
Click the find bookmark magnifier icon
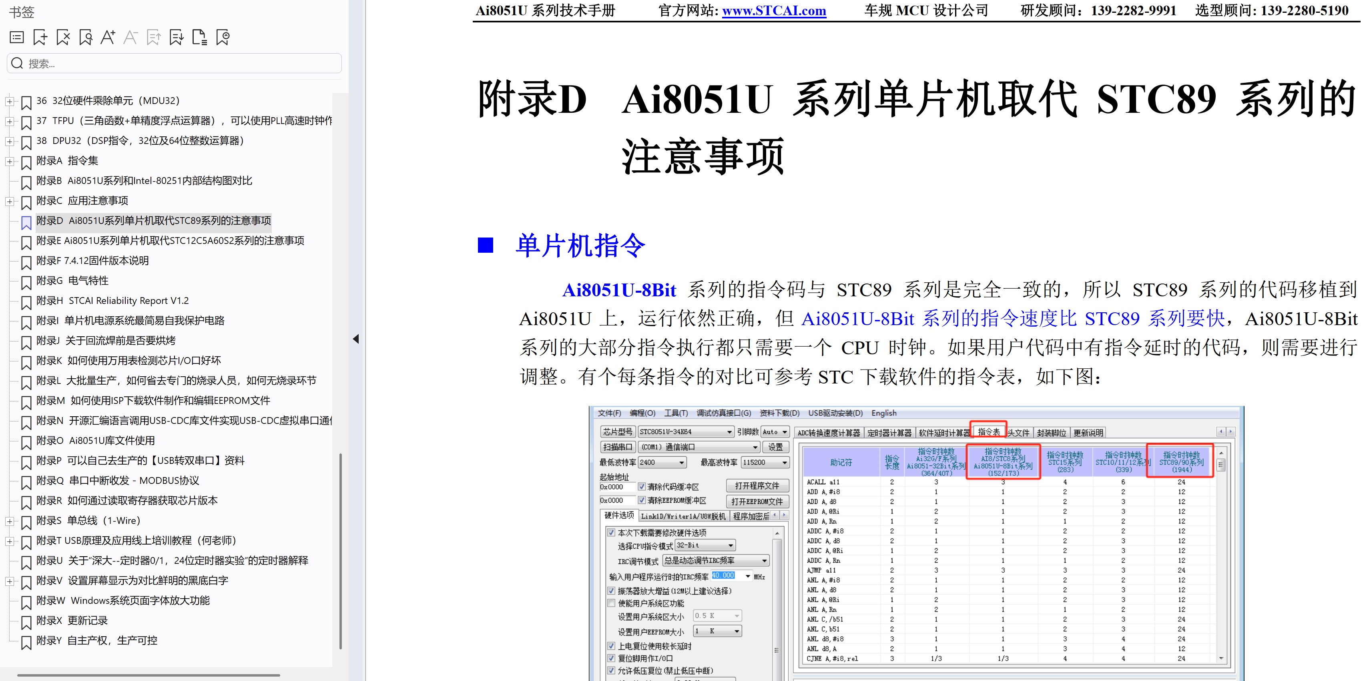tap(85, 37)
